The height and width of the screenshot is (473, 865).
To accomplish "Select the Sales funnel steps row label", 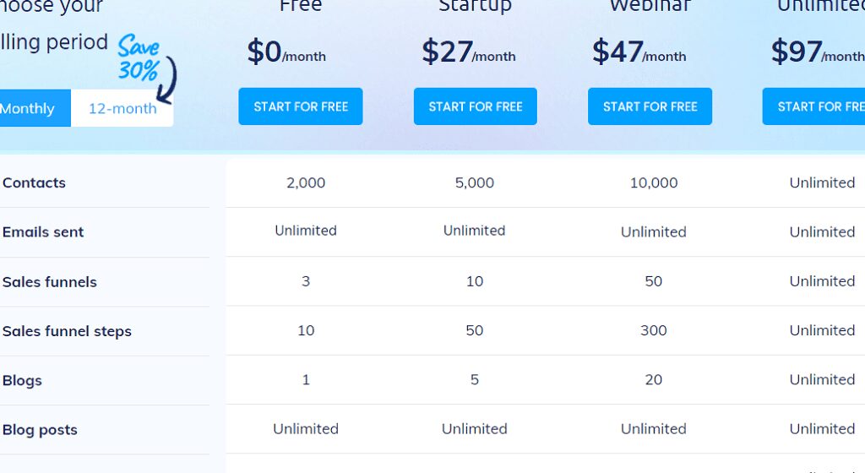I will pos(67,331).
